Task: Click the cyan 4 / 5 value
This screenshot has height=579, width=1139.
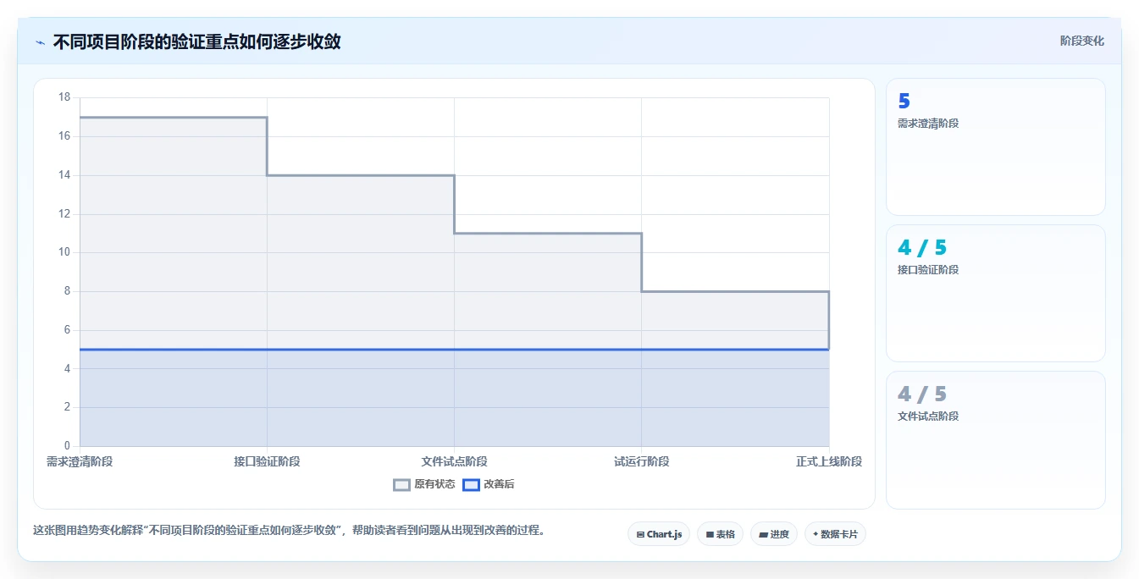Action: point(922,248)
